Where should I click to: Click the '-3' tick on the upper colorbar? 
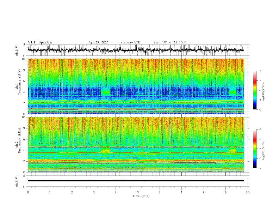click(260, 71)
